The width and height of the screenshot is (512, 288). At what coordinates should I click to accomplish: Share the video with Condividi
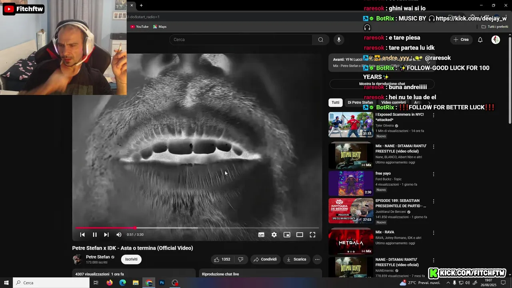click(x=265, y=259)
